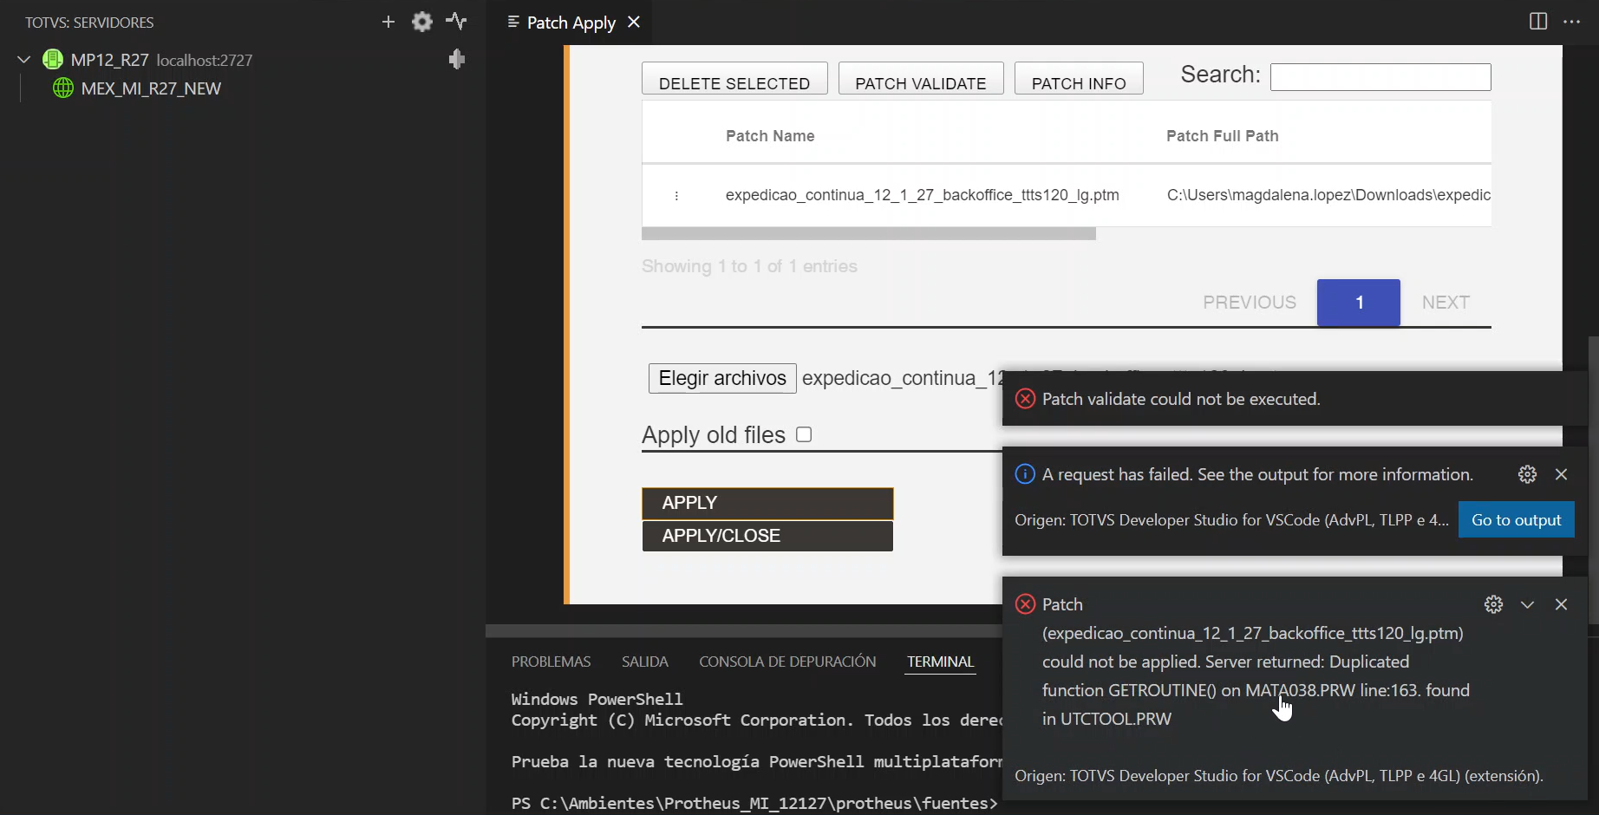Viewport: 1599px width, 815px height.
Task: Click the MP12_R27 server icon
Action: (53, 60)
